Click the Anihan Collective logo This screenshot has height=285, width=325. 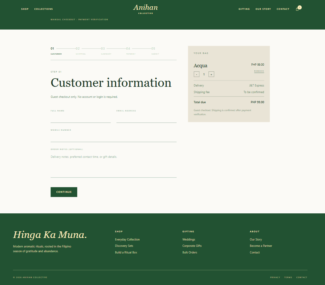tap(146, 9)
